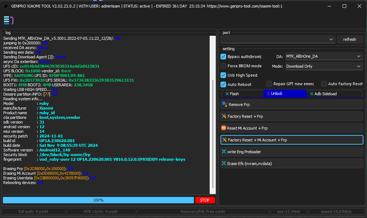Click Erase Efs (nvram,nvdata) button
The width and height of the screenshot is (367, 218).
click(292, 164)
